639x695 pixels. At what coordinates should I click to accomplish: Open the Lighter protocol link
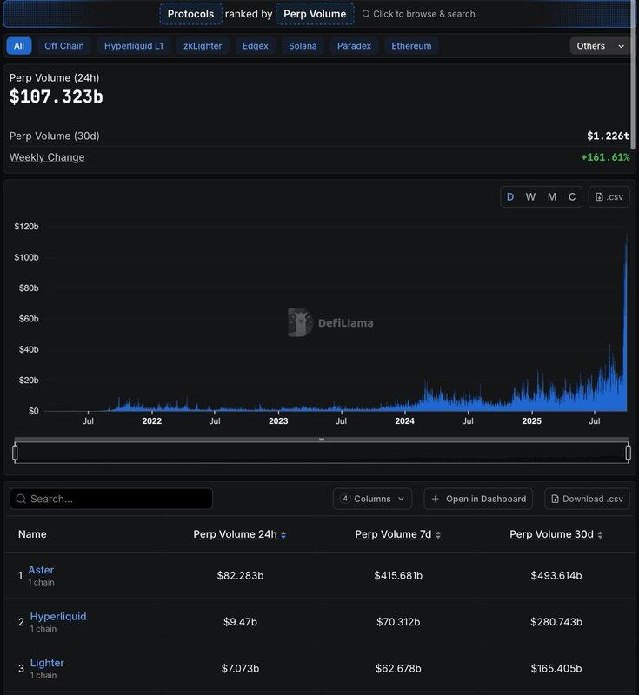pos(47,663)
